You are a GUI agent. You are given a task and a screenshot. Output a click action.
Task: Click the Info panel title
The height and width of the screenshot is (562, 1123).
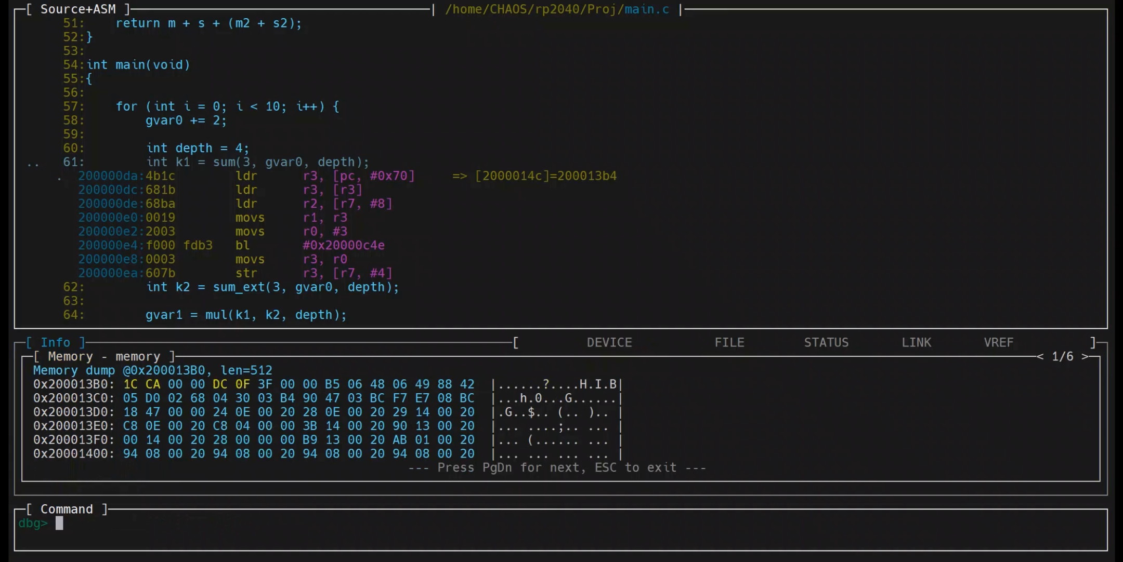point(55,343)
